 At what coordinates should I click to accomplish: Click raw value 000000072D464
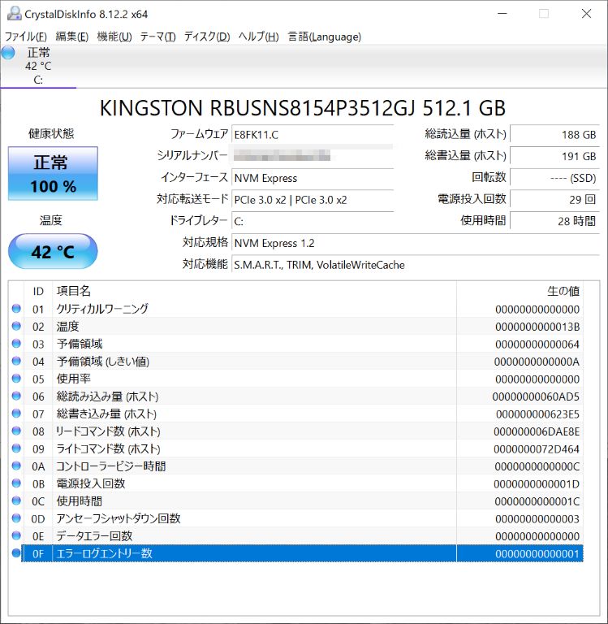pyautogui.click(x=537, y=449)
